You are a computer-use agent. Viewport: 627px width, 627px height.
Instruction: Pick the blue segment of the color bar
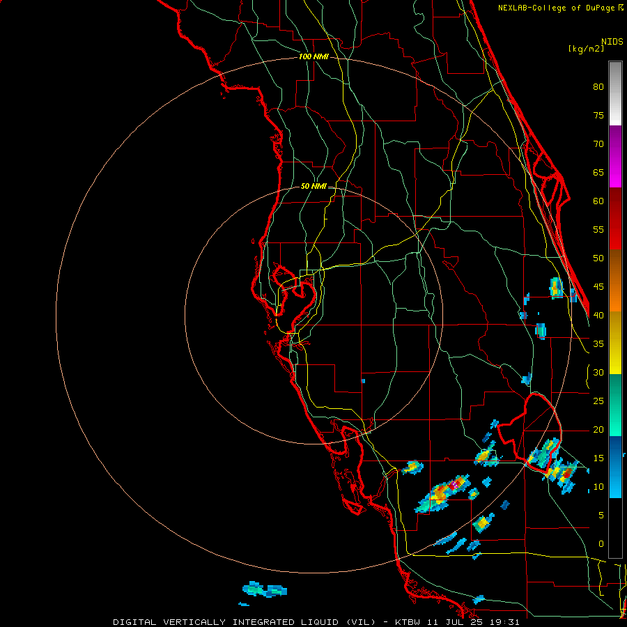point(615,467)
